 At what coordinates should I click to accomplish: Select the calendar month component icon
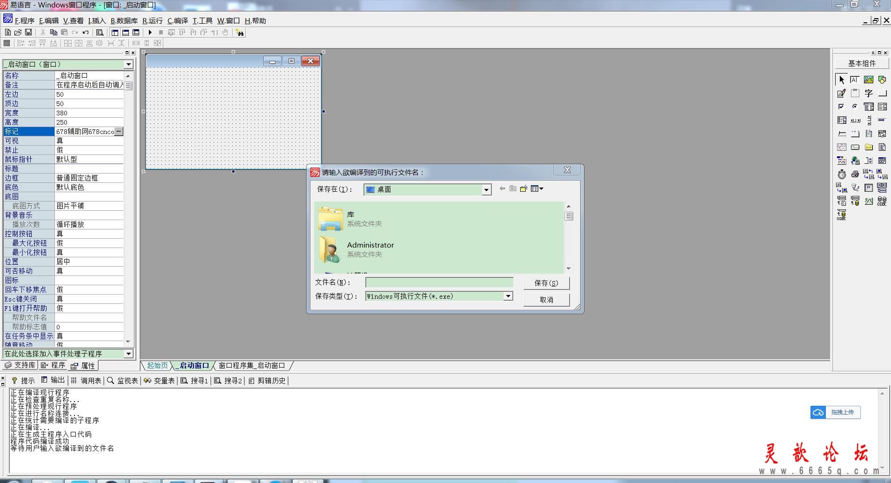click(841, 147)
